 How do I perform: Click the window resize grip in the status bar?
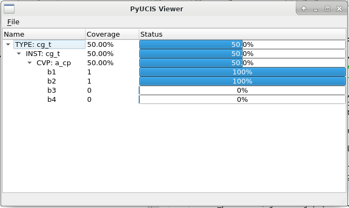tap(343, 201)
